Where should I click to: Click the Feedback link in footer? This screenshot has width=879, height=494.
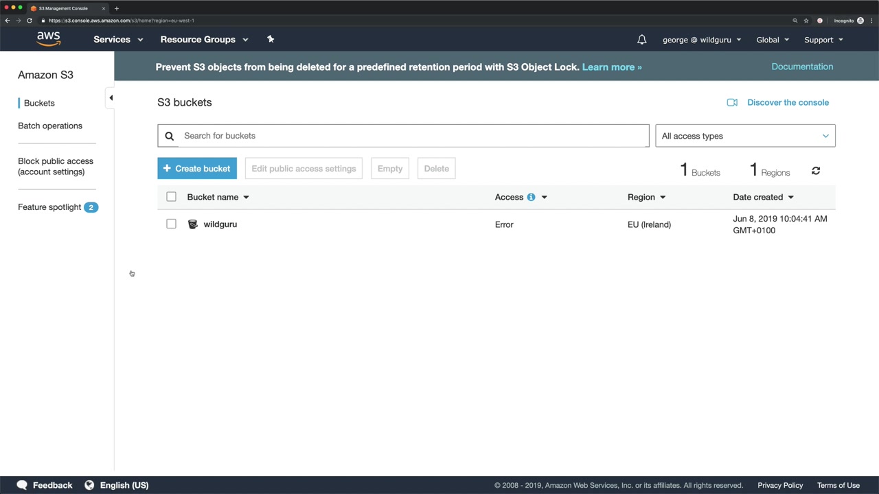click(52, 485)
